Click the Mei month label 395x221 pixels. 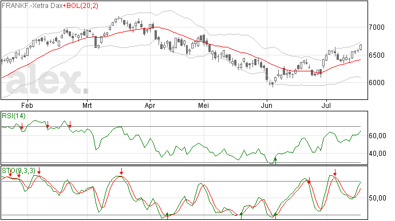(x=204, y=105)
